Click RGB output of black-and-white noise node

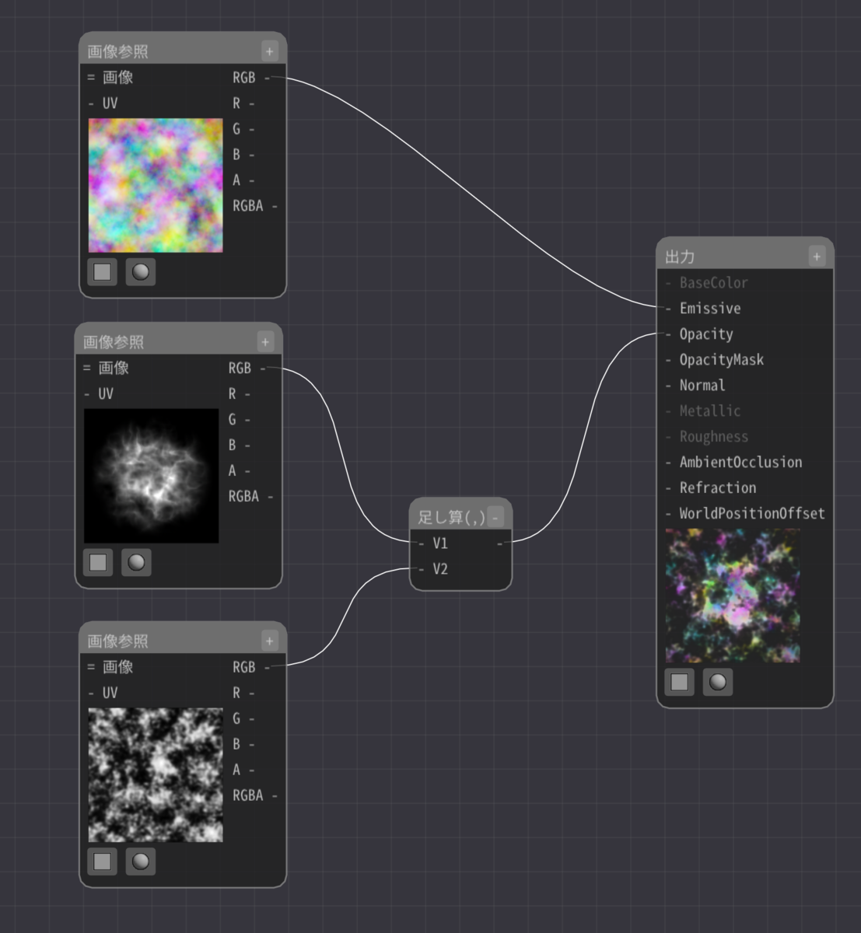[x=250, y=666]
